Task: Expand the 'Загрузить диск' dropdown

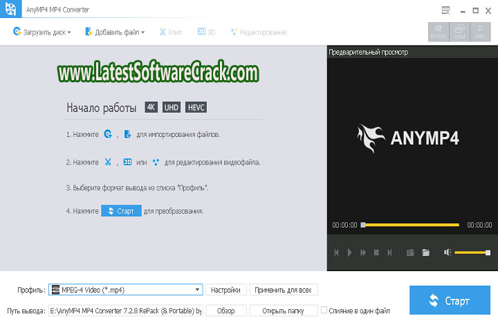Action: (68, 33)
